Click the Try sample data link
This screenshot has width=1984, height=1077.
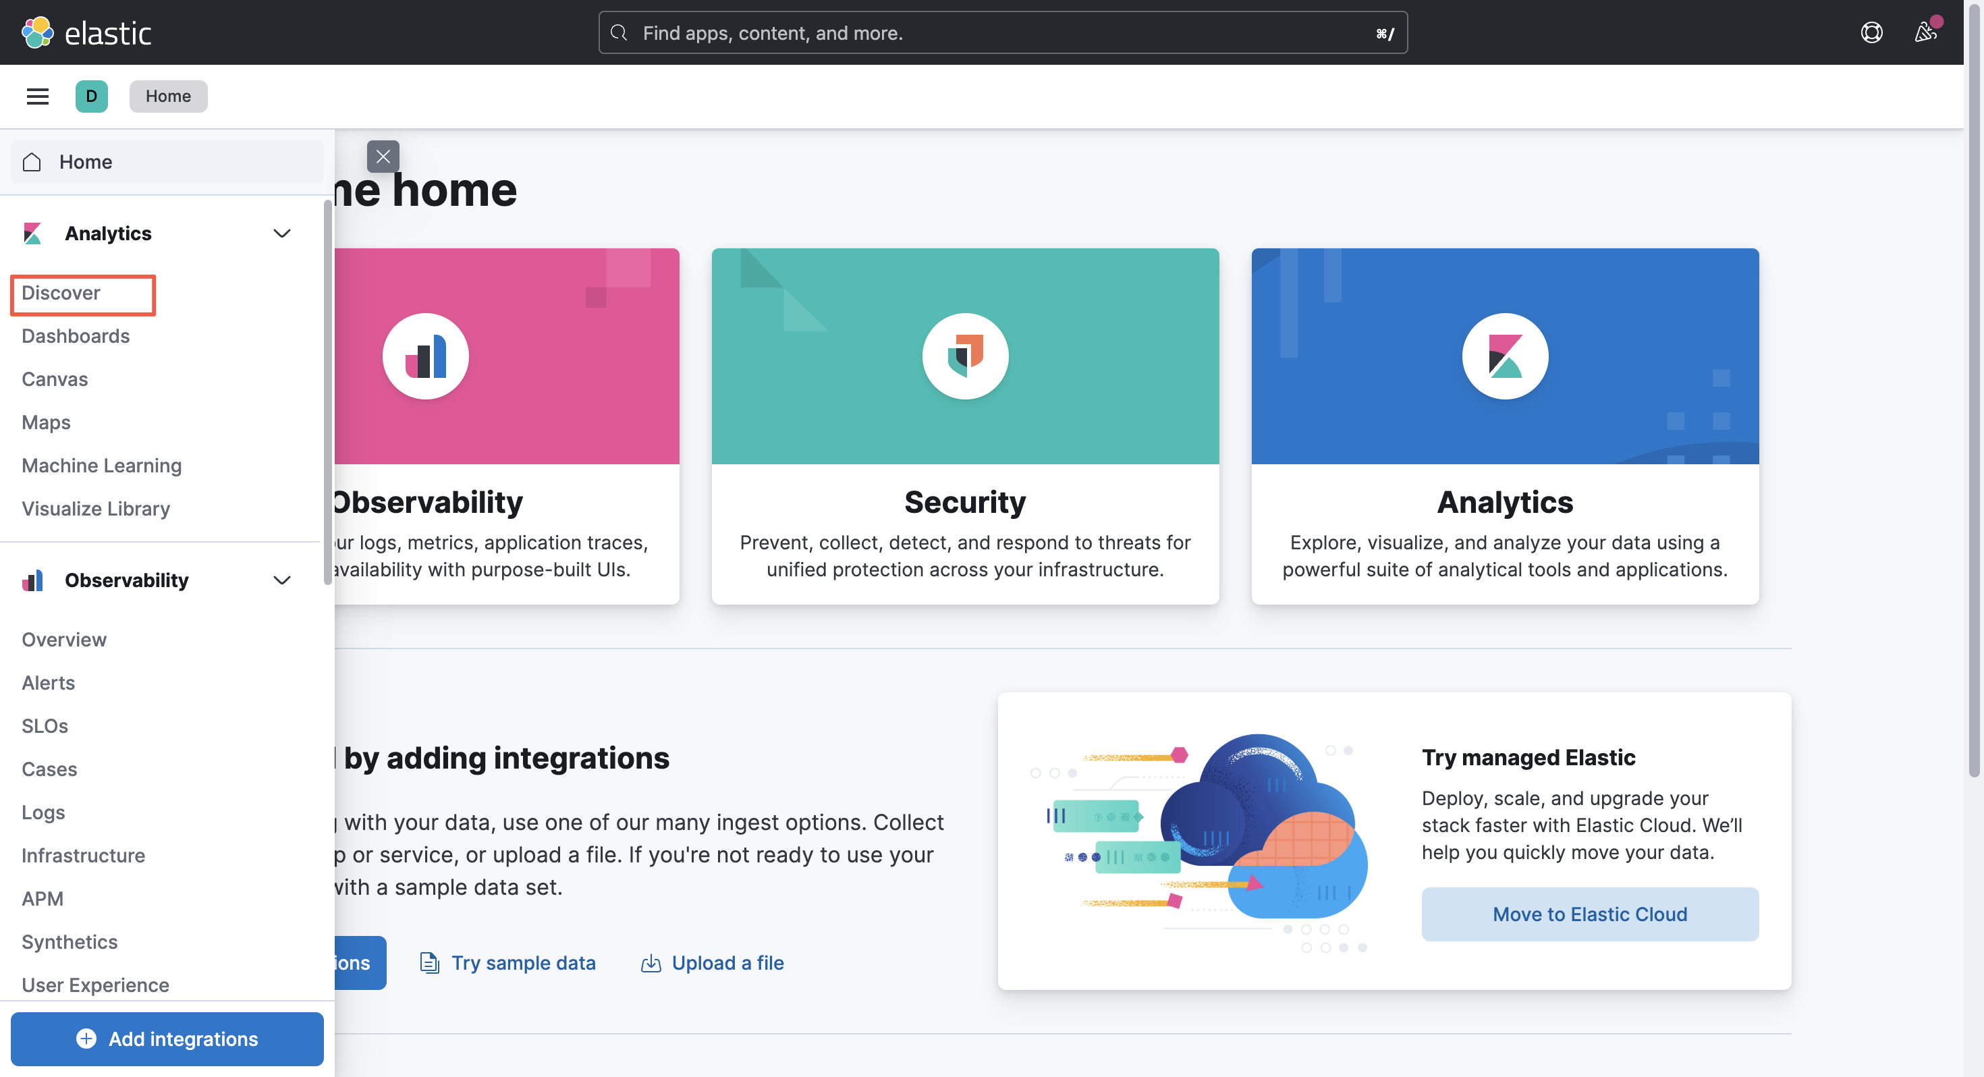[x=523, y=963]
